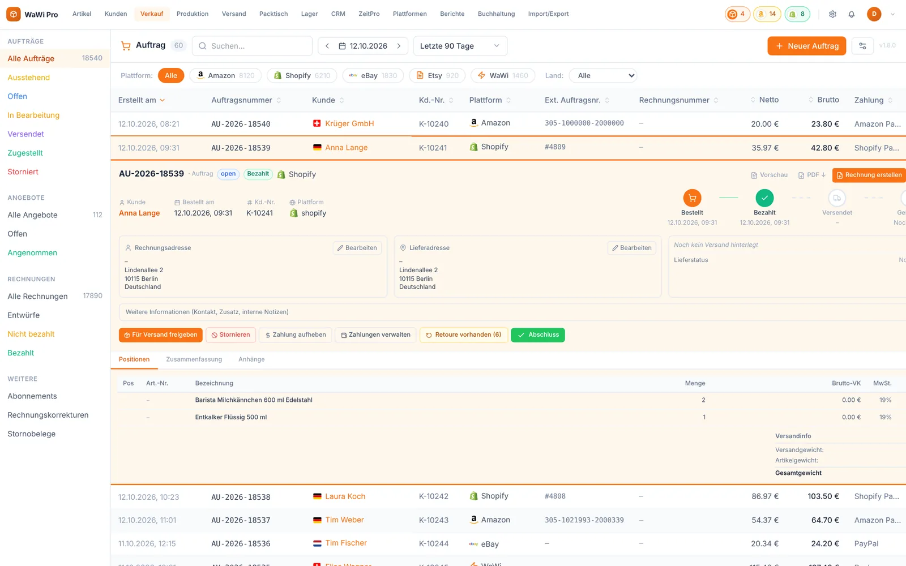906x566 pixels.
Task: Open the Produktion menu
Action: (193, 14)
